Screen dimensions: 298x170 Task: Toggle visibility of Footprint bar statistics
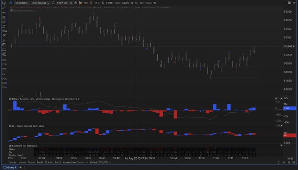[10, 146]
